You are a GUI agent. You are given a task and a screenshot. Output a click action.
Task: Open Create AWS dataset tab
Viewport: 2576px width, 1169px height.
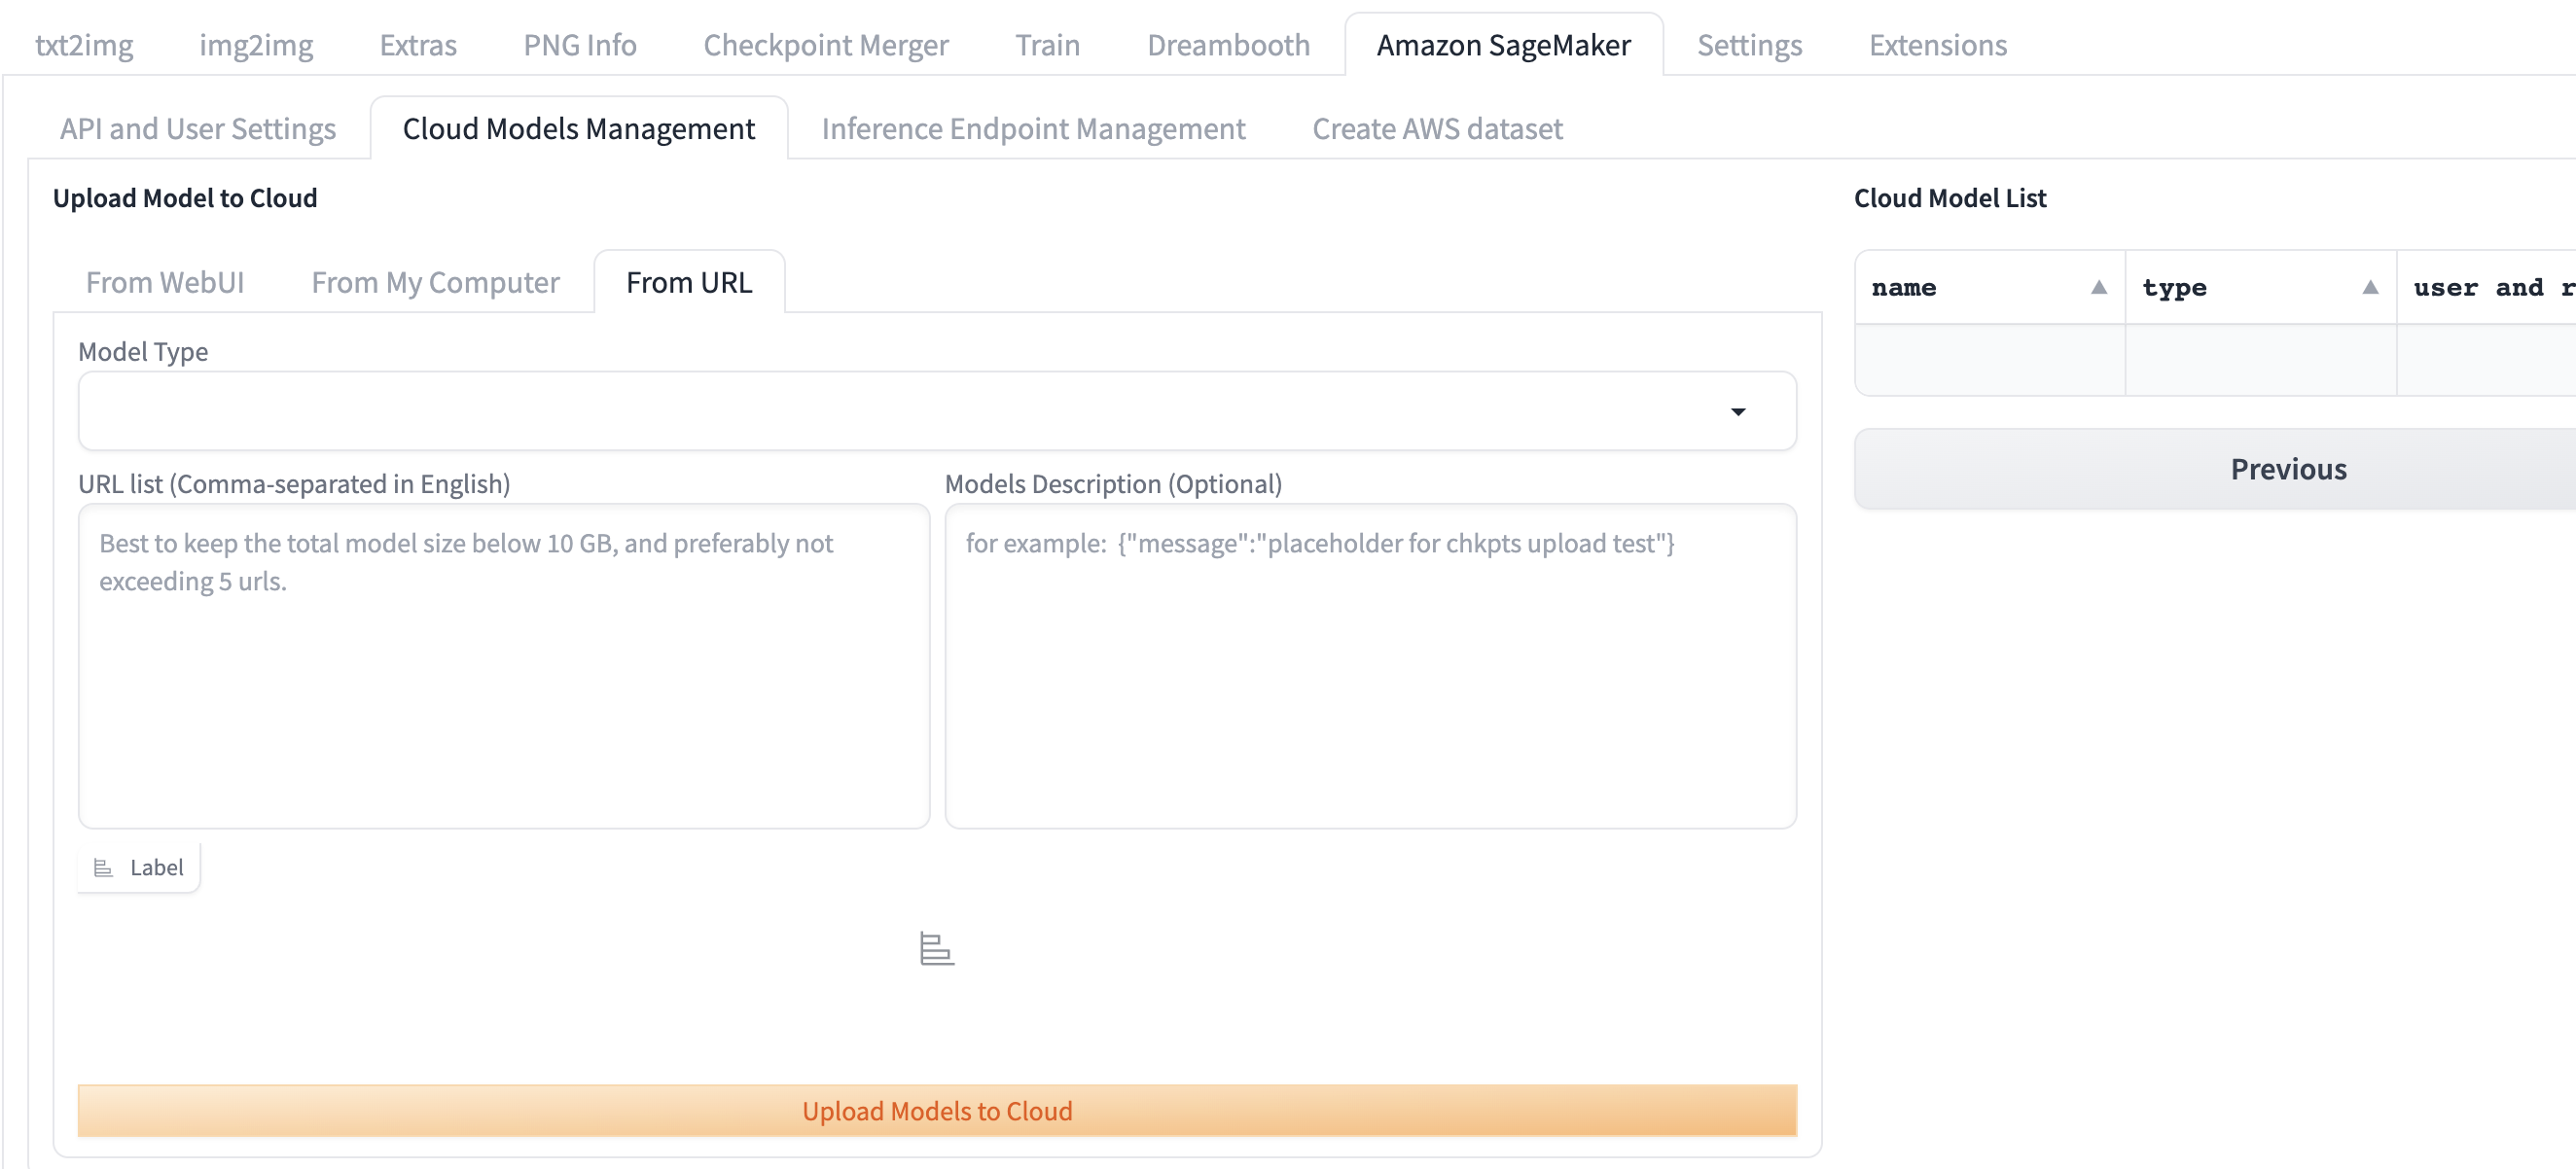1436,126
